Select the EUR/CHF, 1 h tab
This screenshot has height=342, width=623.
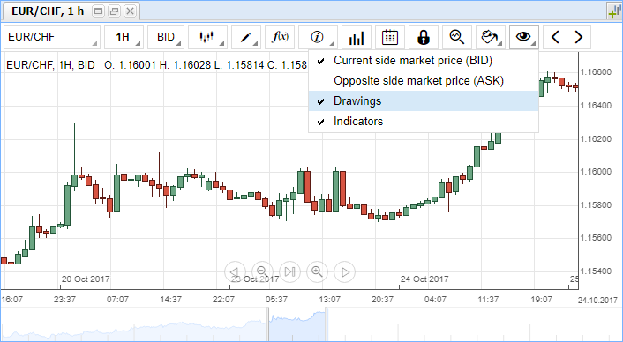48,11
